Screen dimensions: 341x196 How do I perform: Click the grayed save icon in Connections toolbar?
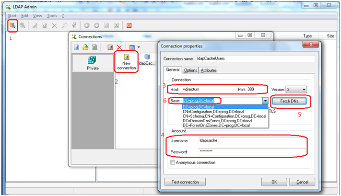[94, 47]
